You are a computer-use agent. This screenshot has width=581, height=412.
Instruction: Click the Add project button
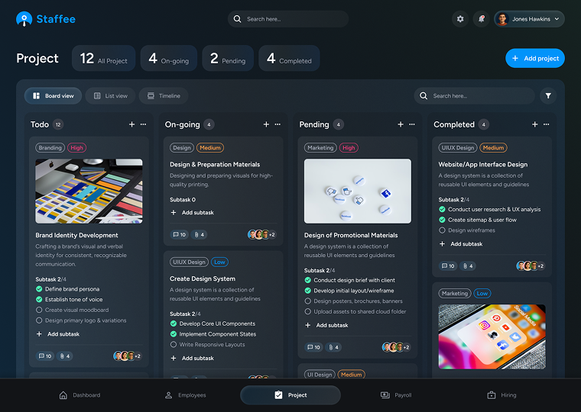[x=534, y=58]
